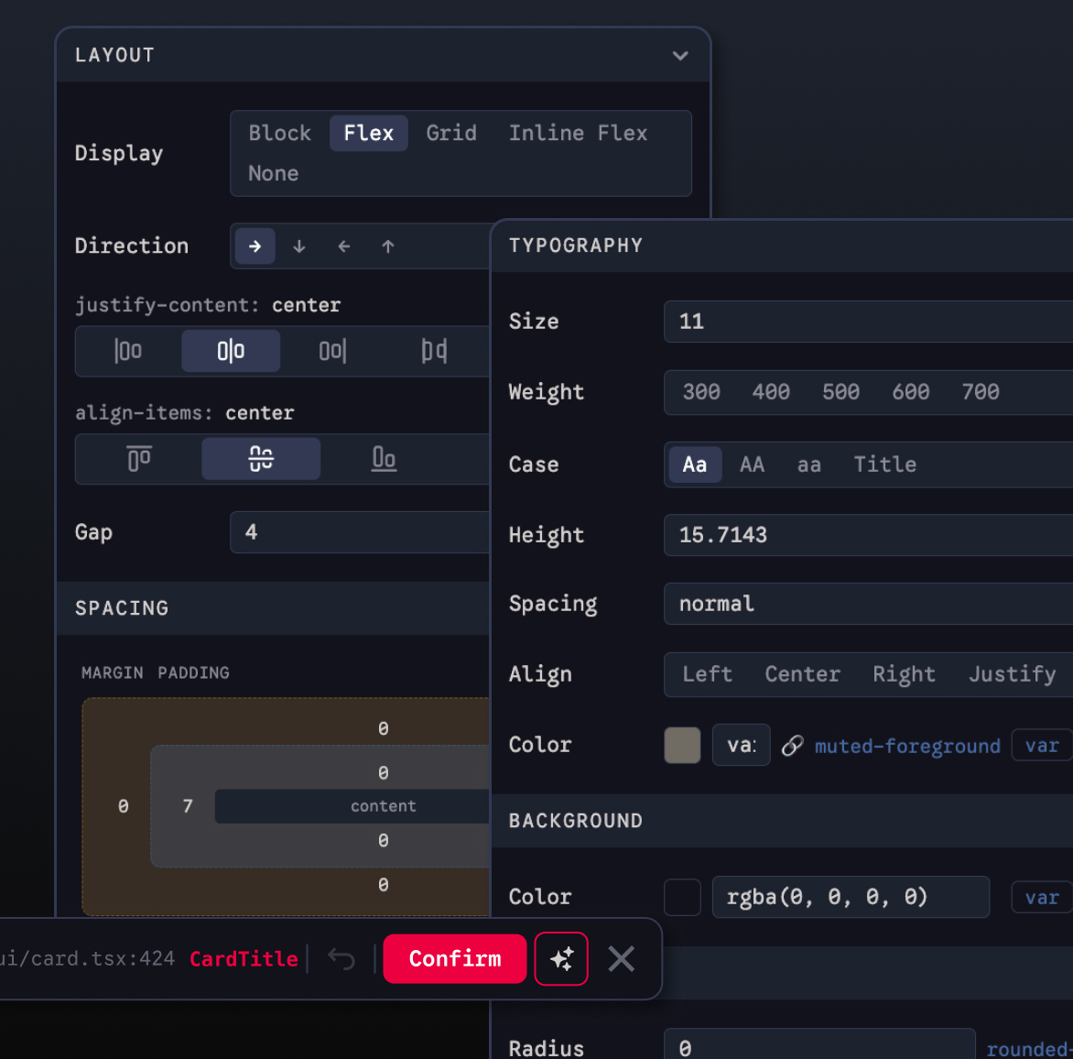Click the ui/card.tsx:424 file path
This screenshot has width=1073, height=1059.
click(x=88, y=958)
